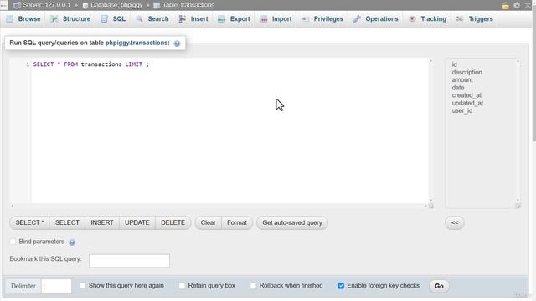
Task: Click the Tracking eye icon
Action: click(412, 19)
